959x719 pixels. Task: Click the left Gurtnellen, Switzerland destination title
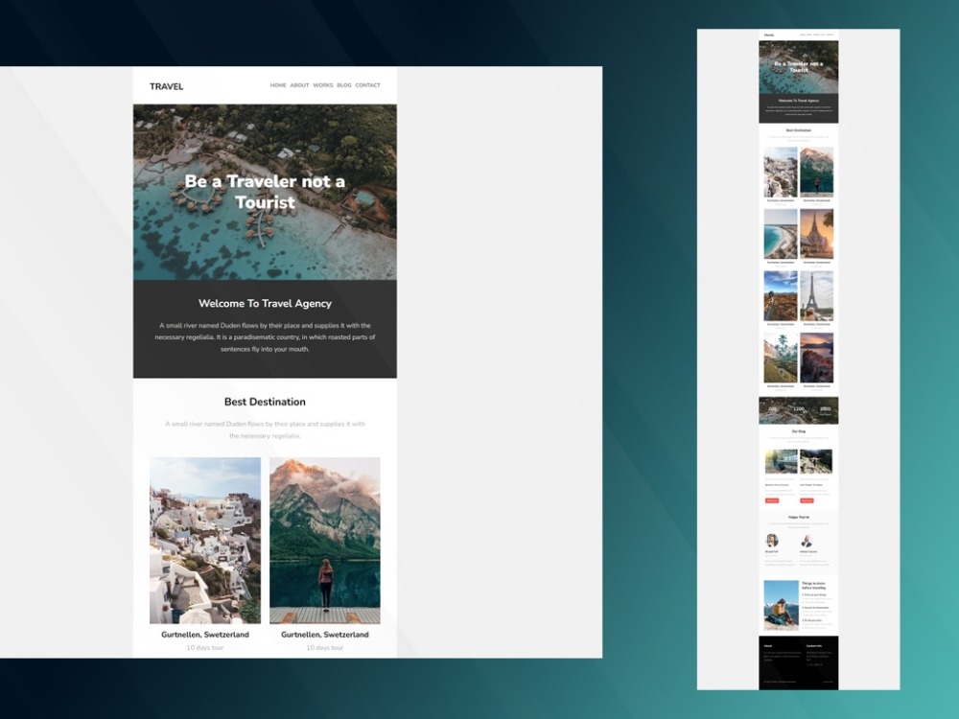(204, 634)
